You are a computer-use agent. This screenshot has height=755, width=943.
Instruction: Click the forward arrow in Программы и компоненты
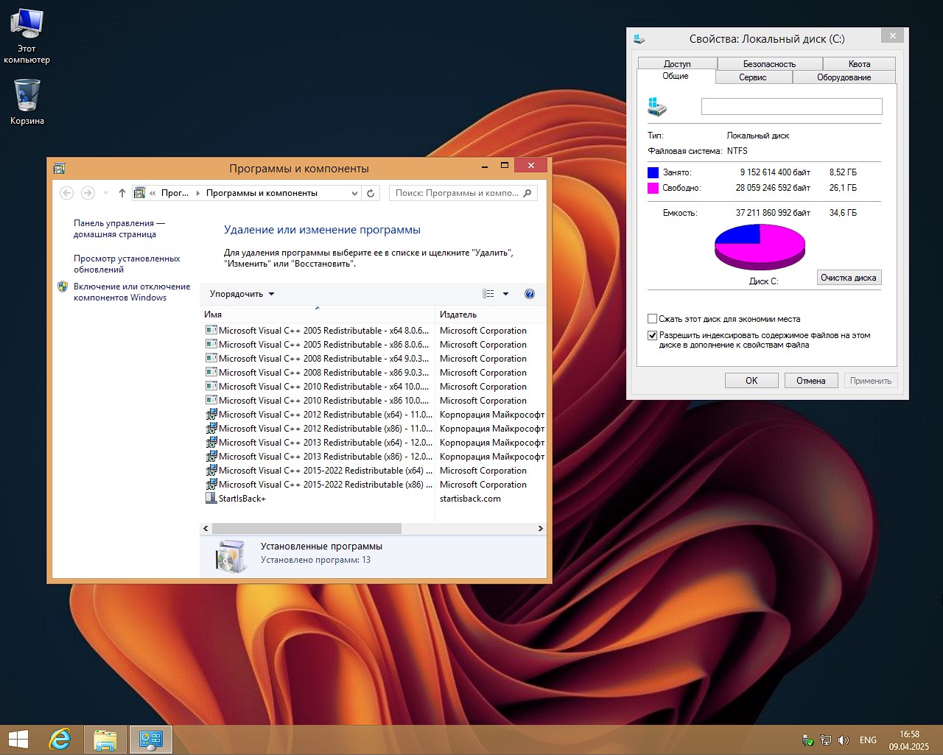click(88, 193)
